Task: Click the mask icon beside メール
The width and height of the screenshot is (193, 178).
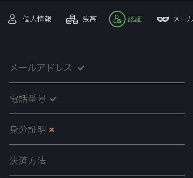Action: (x=163, y=19)
